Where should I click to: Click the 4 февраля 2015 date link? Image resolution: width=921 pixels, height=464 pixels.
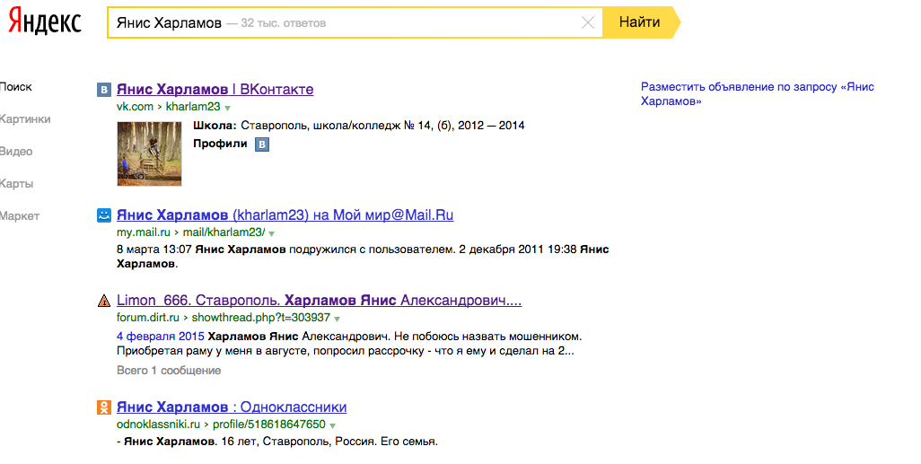(x=161, y=337)
